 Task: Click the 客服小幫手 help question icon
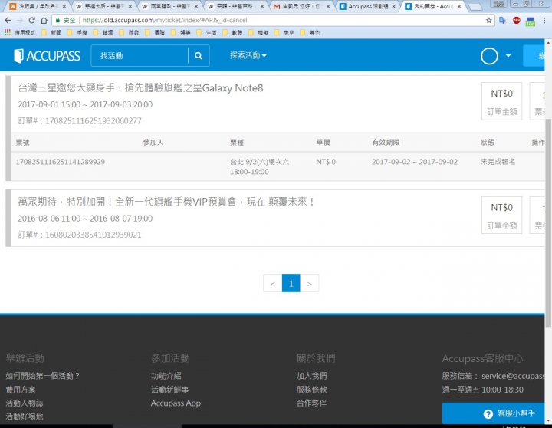point(488,414)
